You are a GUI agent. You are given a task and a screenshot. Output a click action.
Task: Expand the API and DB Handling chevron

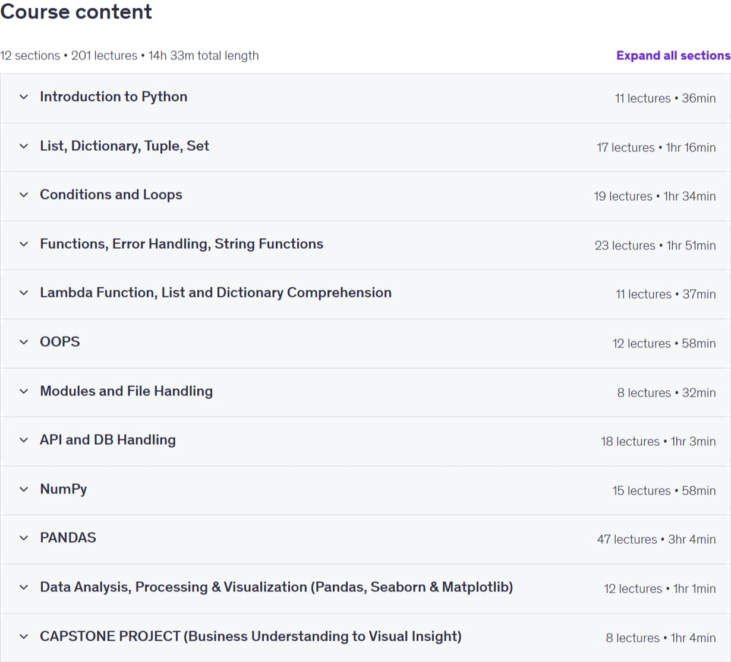pyautogui.click(x=24, y=440)
